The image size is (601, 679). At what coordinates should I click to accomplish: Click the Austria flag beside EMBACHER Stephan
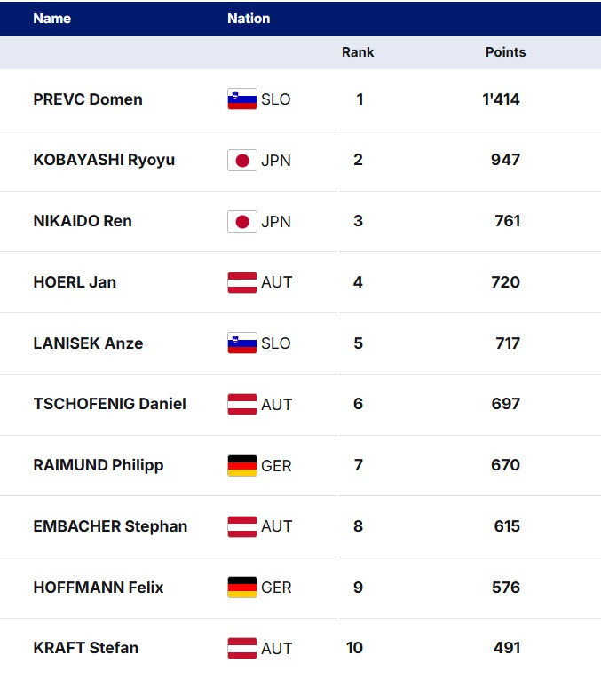click(242, 526)
